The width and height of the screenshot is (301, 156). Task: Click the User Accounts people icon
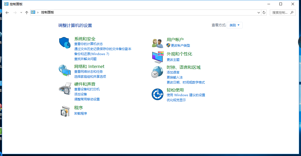coord(158,43)
